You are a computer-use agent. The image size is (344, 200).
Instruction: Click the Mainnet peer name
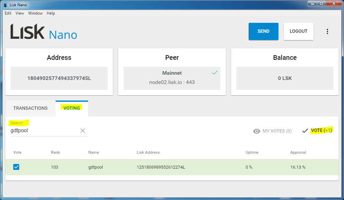pyautogui.click(x=172, y=73)
